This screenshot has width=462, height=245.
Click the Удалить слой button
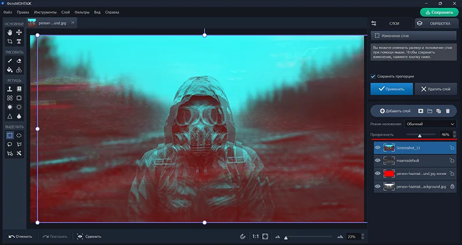435,89
